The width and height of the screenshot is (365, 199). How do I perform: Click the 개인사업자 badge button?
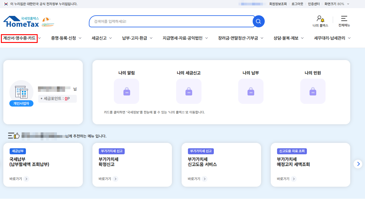tap(21, 103)
